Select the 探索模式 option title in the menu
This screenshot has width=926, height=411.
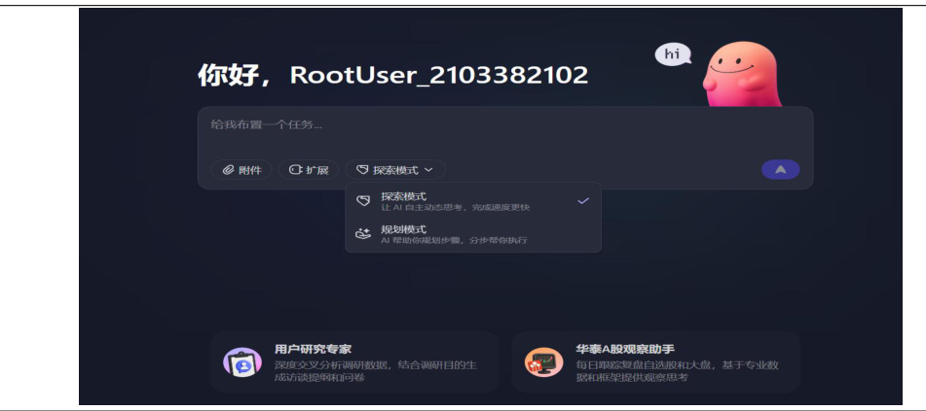click(403, 196)
